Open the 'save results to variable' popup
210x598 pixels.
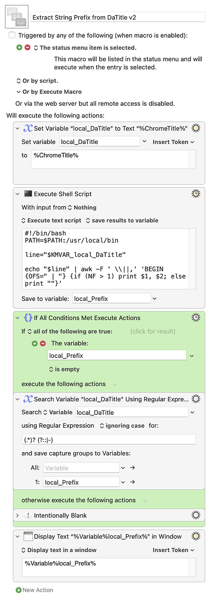coord(122,221)
